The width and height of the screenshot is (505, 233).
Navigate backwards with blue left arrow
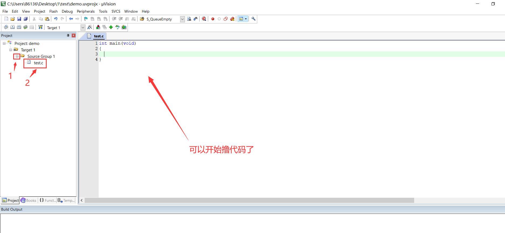71,19
